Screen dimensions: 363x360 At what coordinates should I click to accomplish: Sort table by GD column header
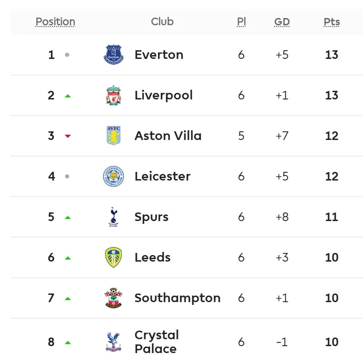(x=282, y=22)
